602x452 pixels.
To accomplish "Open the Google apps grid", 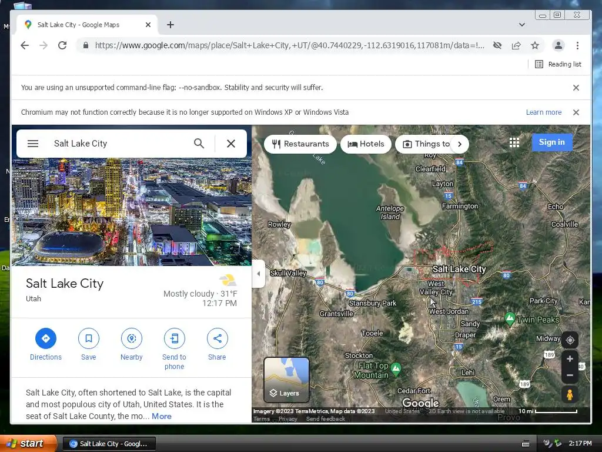I will 514,142.
